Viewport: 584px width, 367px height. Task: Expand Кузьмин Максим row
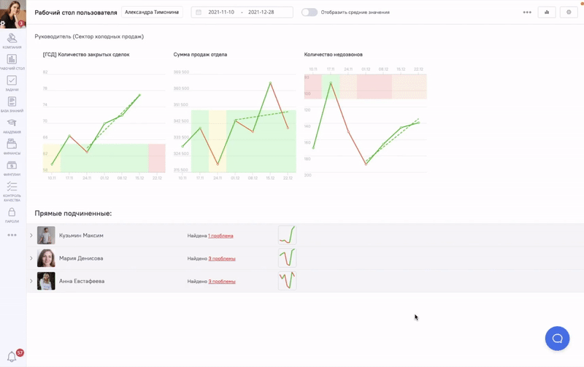pos(31,235)
